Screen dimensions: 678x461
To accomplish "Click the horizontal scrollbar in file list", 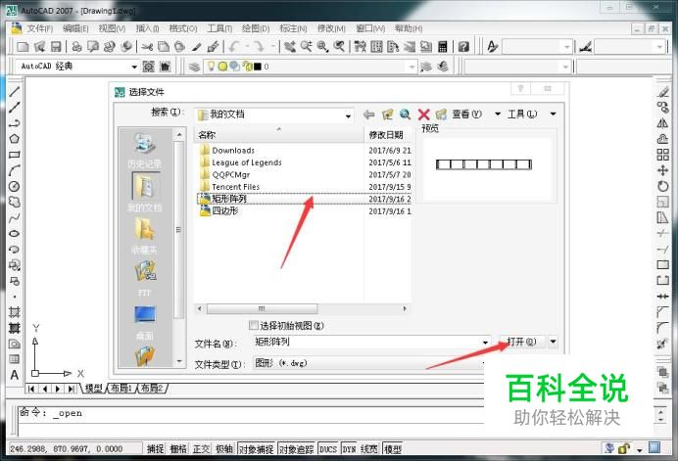I will point(262,309).
